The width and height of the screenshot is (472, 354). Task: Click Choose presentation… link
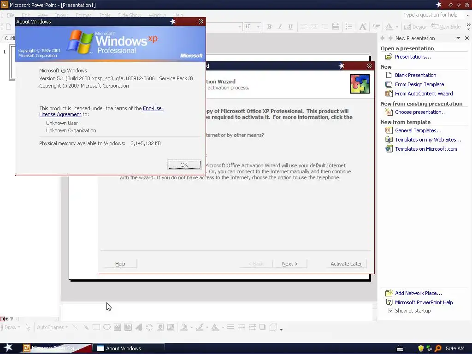tap(420, 112)
